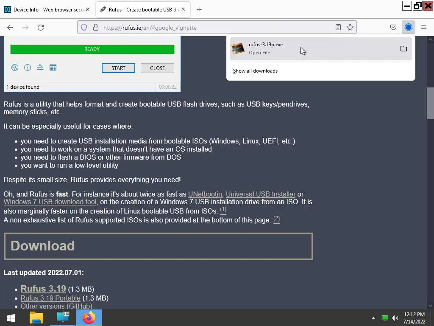
Task: Download Rufus 3.19 Portable
Action: point(50,298)
